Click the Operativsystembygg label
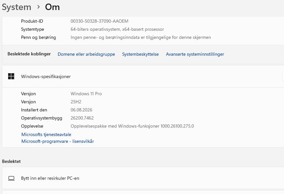Image resolution: width=284 pixels, height=194 pixels. click(41, 118)
